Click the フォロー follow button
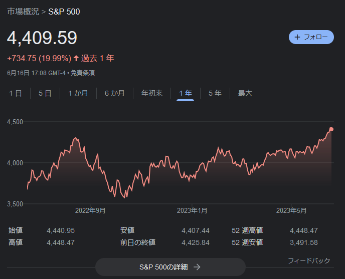This screenshot has width=345, height=279. [x=311, y=37]
